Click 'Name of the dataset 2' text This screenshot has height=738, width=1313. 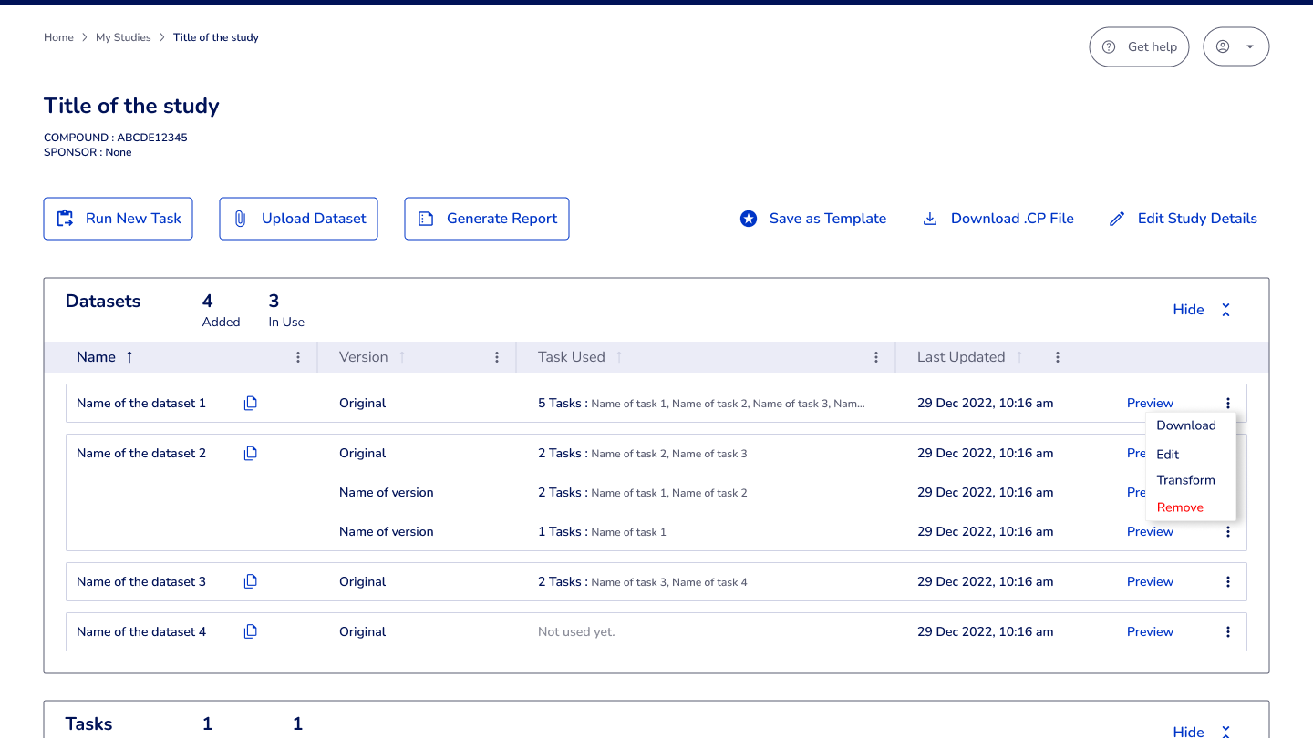point(141,453)
